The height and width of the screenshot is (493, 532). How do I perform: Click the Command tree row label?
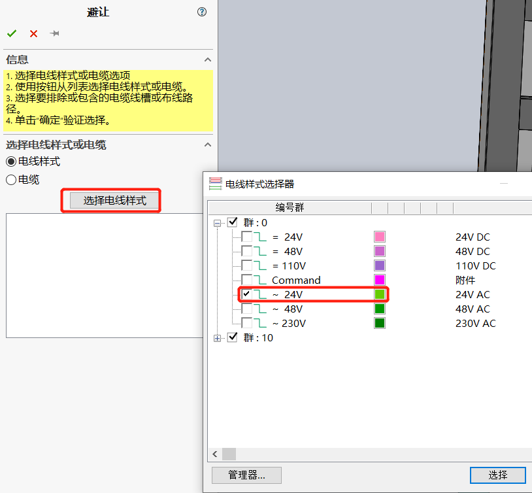pos(296,280)
